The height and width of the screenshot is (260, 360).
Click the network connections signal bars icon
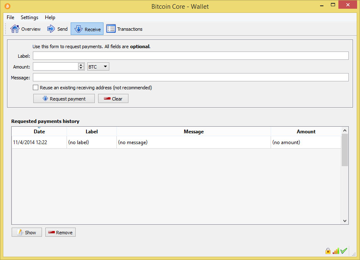[335, 251]
